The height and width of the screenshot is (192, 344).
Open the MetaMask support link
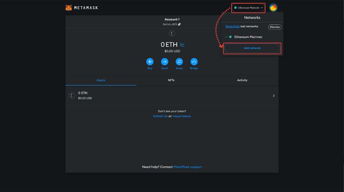(188, 167)
